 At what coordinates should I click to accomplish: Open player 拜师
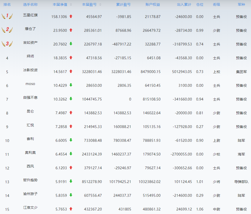point(30,56)
